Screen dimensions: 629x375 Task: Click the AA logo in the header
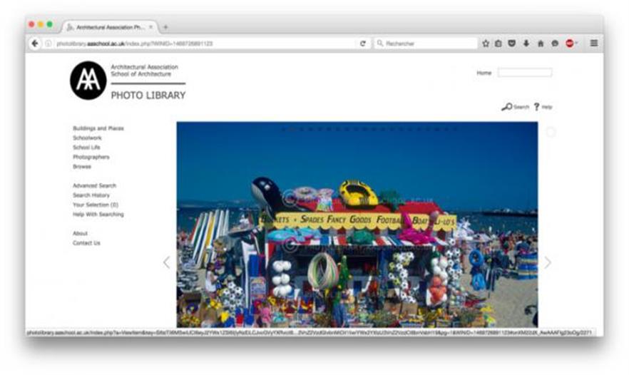pos(88,81)
